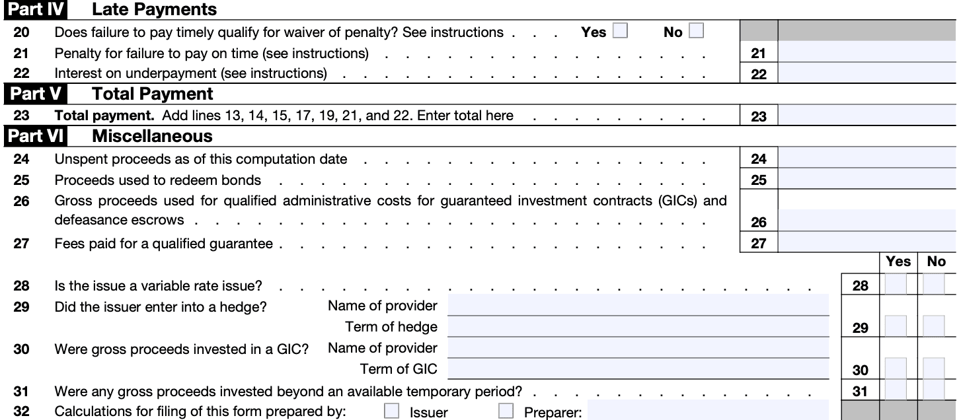Check No for line 20 penalty waiver

click(696, 32)
